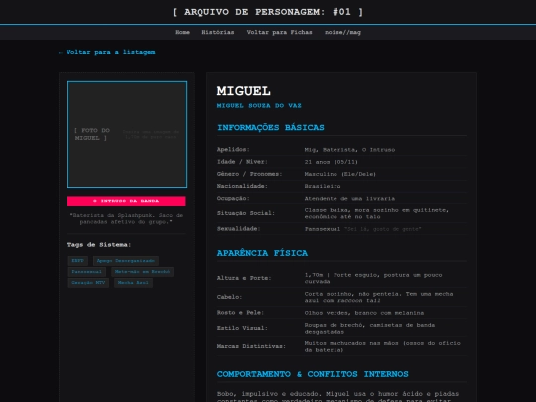The width and height of the screenshot is (536, 402).
Task: Select the Pansexual system tag
Action: point(86,272)
